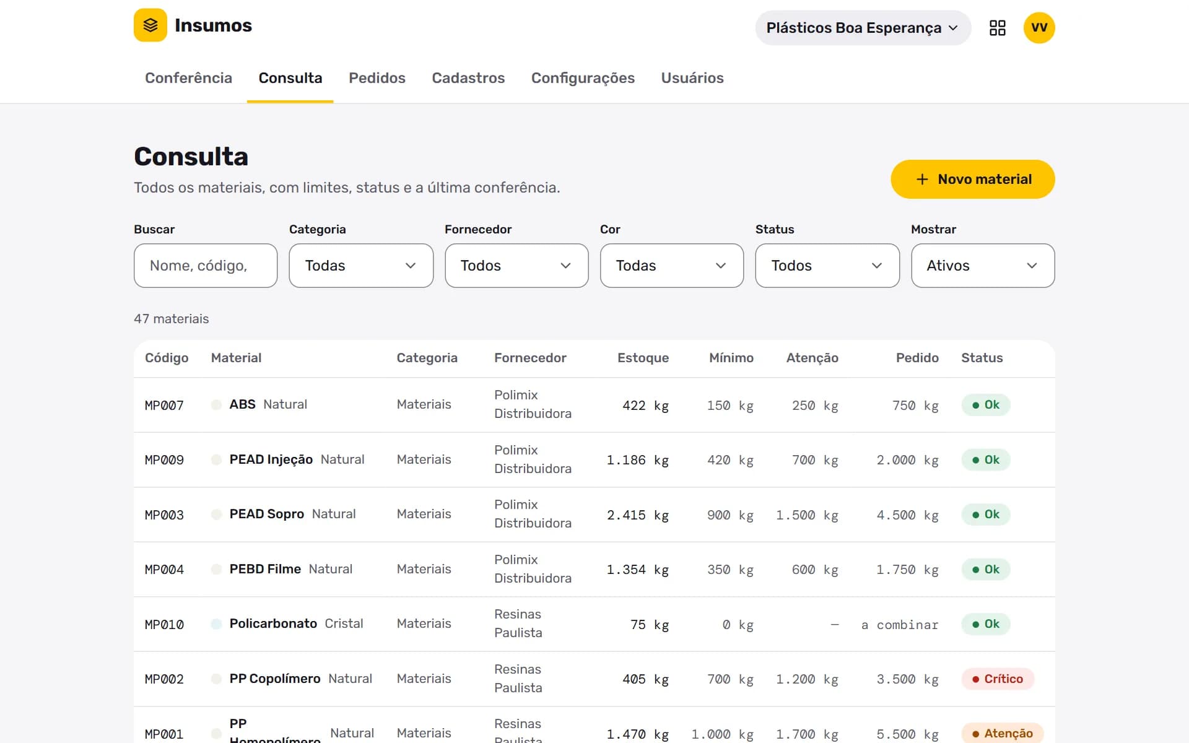Go to the Pedidos tab

click(x=377, y=78)
